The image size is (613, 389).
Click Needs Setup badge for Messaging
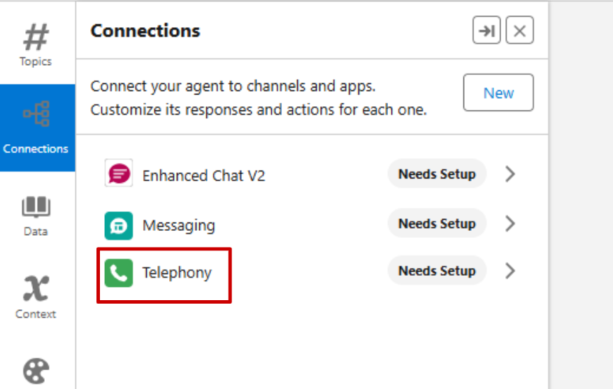pyautogui.click(x=437, y=224)
